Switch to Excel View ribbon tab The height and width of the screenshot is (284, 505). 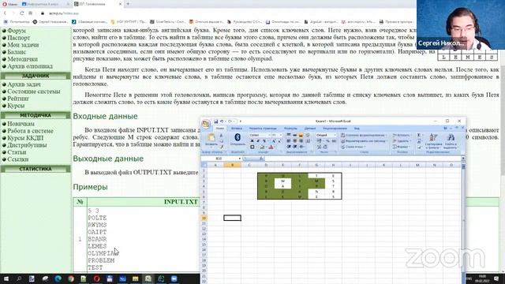(x=357, y=129)
